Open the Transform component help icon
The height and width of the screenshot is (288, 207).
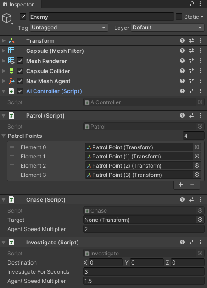click(x=182, y=40)
